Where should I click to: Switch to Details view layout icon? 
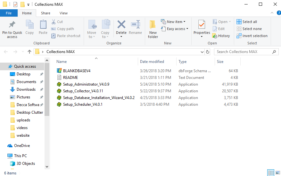pos(271,173)
